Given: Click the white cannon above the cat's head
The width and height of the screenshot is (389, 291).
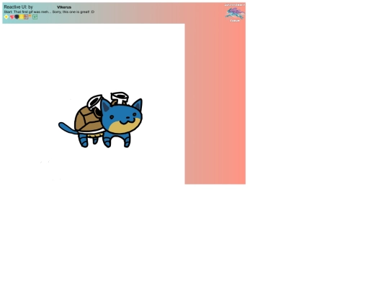Looking at the screenshot, I should pyautogui.click(x=120, y=98).
